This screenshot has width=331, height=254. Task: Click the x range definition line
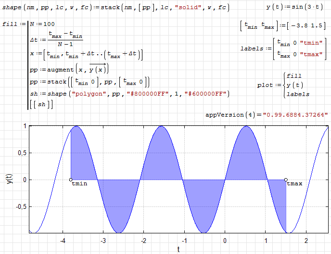click(x=86, y=54)
